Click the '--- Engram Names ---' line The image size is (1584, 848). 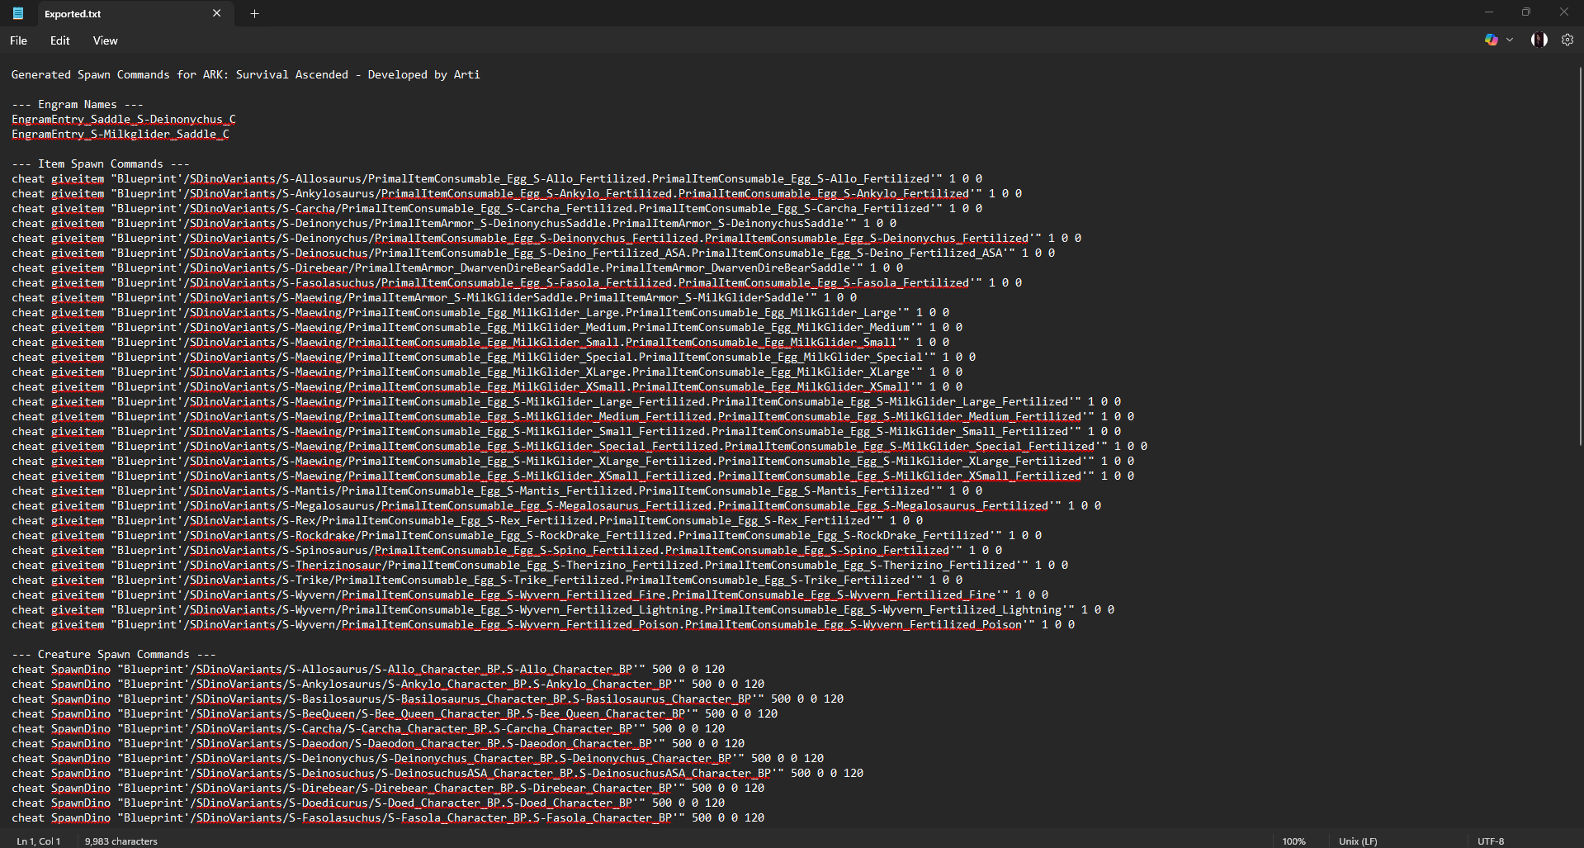78,104
